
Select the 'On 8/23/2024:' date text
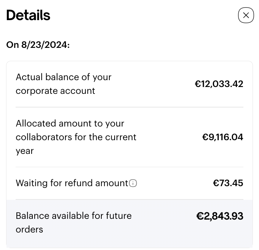38,45
